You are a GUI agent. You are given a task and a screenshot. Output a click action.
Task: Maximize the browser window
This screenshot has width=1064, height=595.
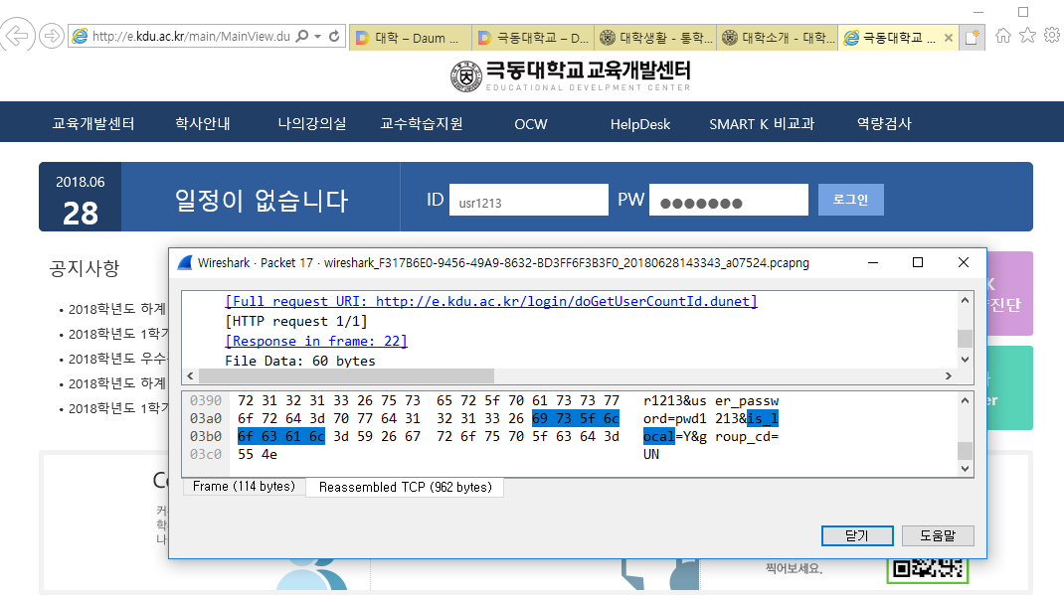tap(1023, 12)
